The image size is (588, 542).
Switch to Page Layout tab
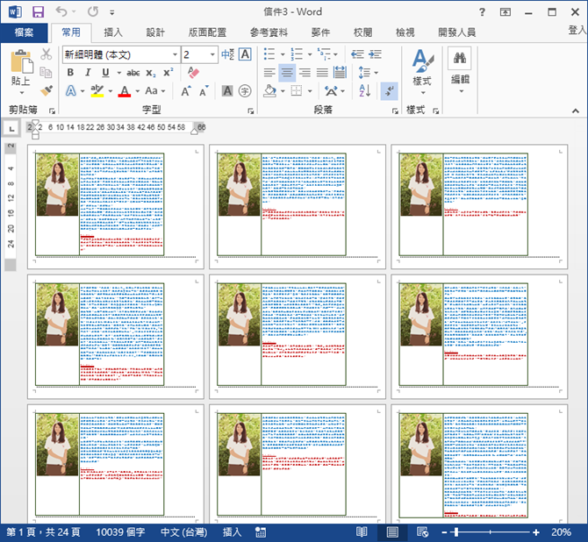[207, 32]
